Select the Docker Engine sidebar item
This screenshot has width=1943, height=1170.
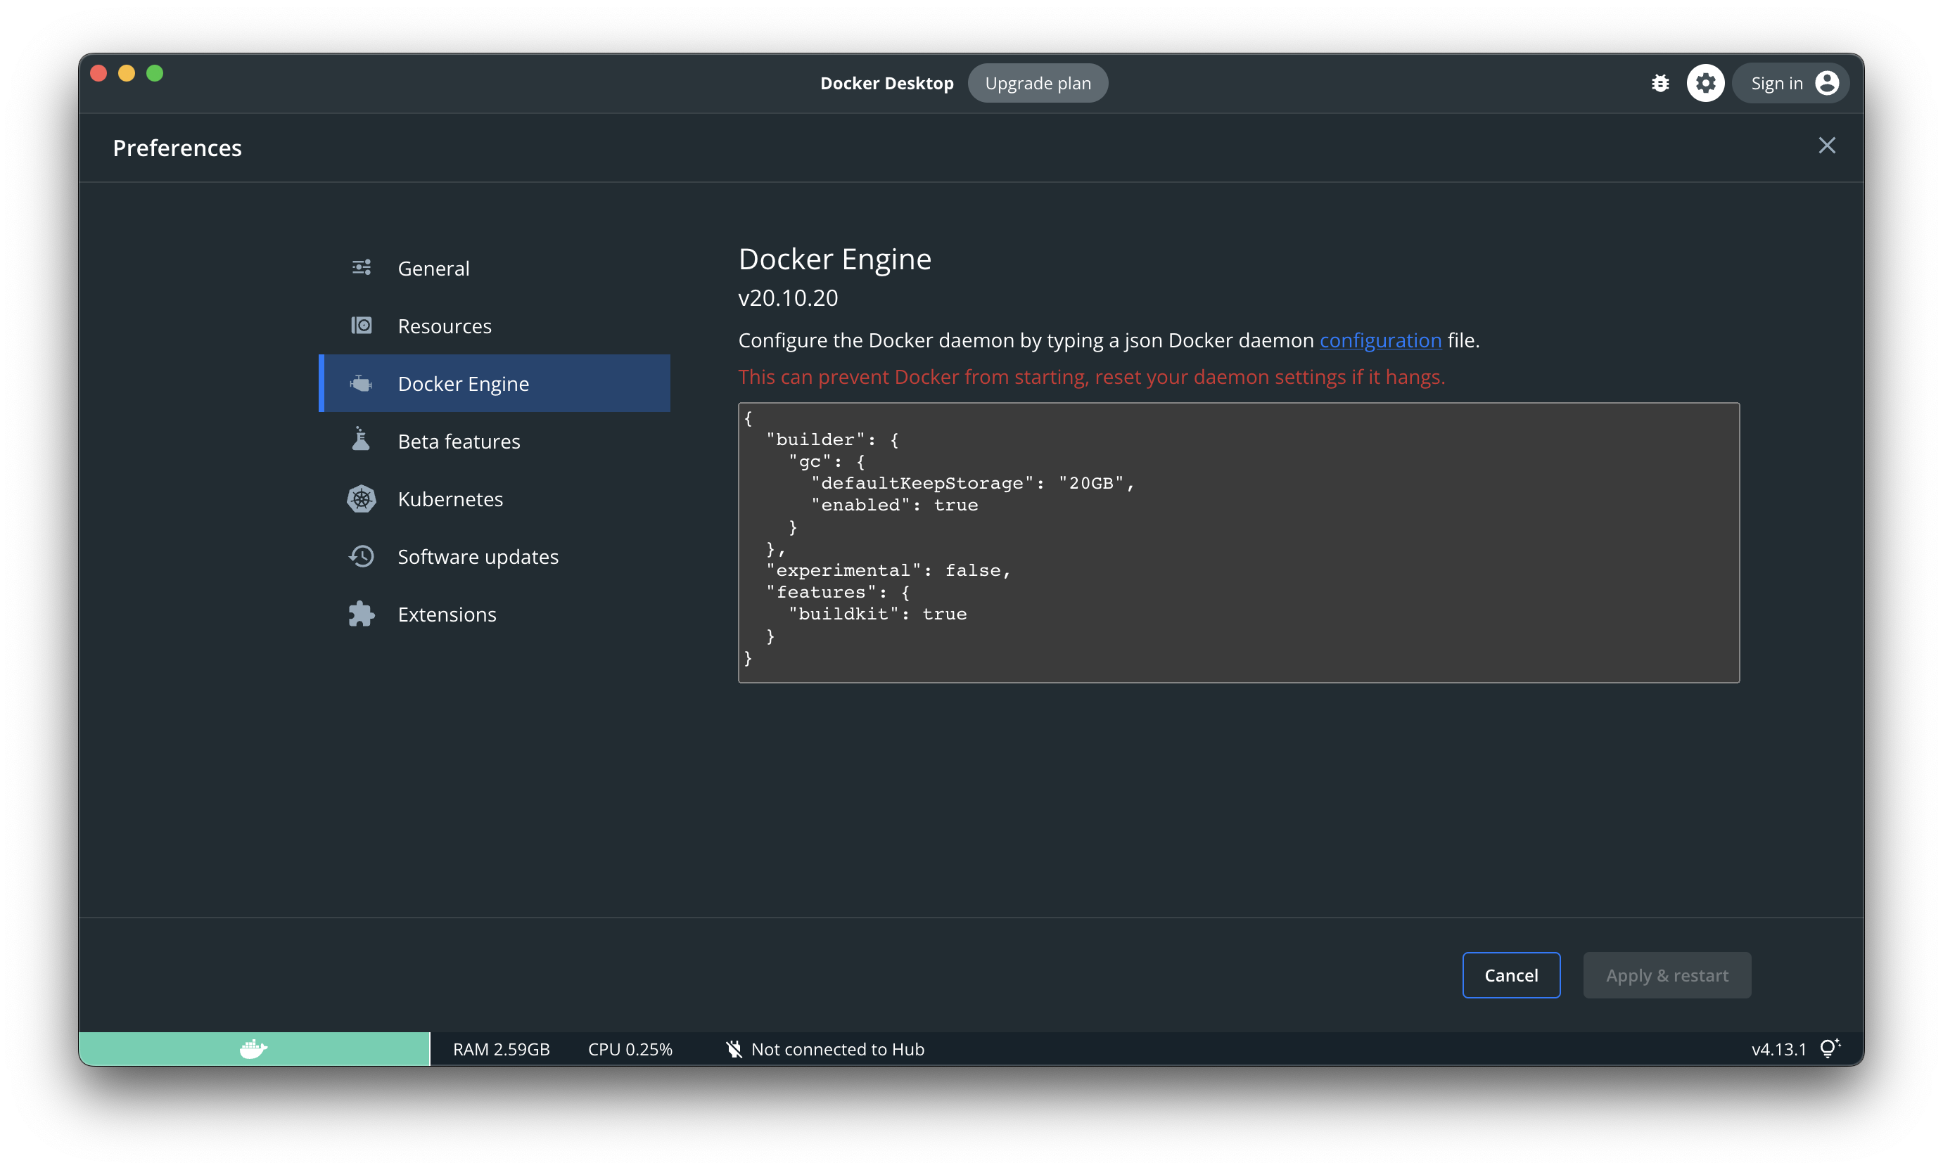(x=463, y=383)
